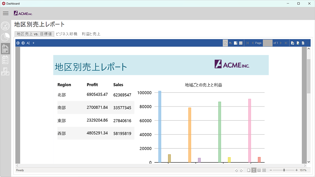Open the checklist sidebar icon
This screenshot has width=315, height=177.
pyautogui.click(x=5, y=60)
